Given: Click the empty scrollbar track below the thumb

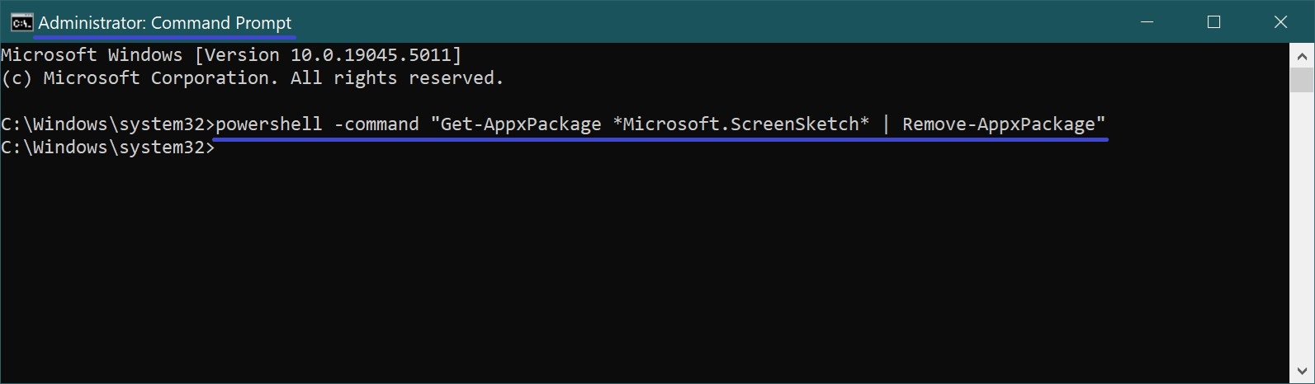Looking at the screenshot, I should coord(1302,231).
